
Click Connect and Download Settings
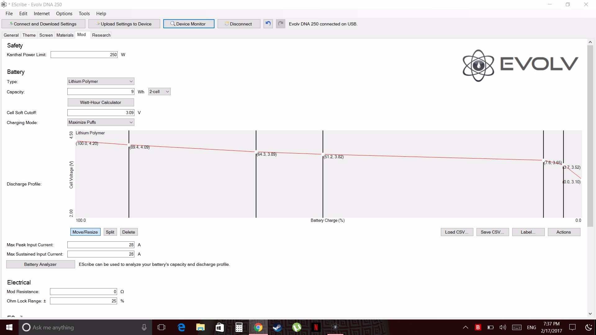point(43,24)
